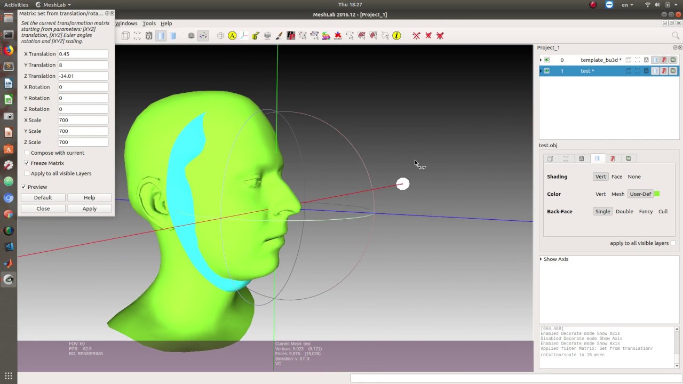This screenshot has height=384, width=683.
Task: Toggle points rendering in main toolbar
Action: 137,36
